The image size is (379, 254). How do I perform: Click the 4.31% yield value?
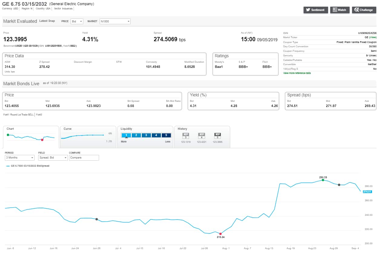90,39
